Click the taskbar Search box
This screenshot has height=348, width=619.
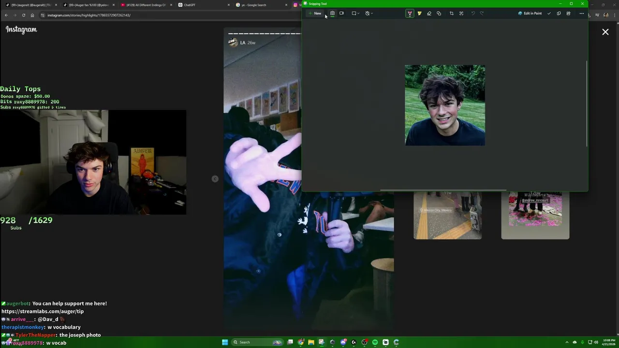256,342
